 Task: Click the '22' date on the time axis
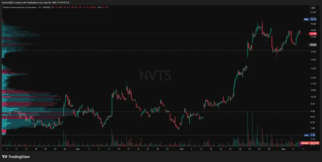tap(249, 149)
